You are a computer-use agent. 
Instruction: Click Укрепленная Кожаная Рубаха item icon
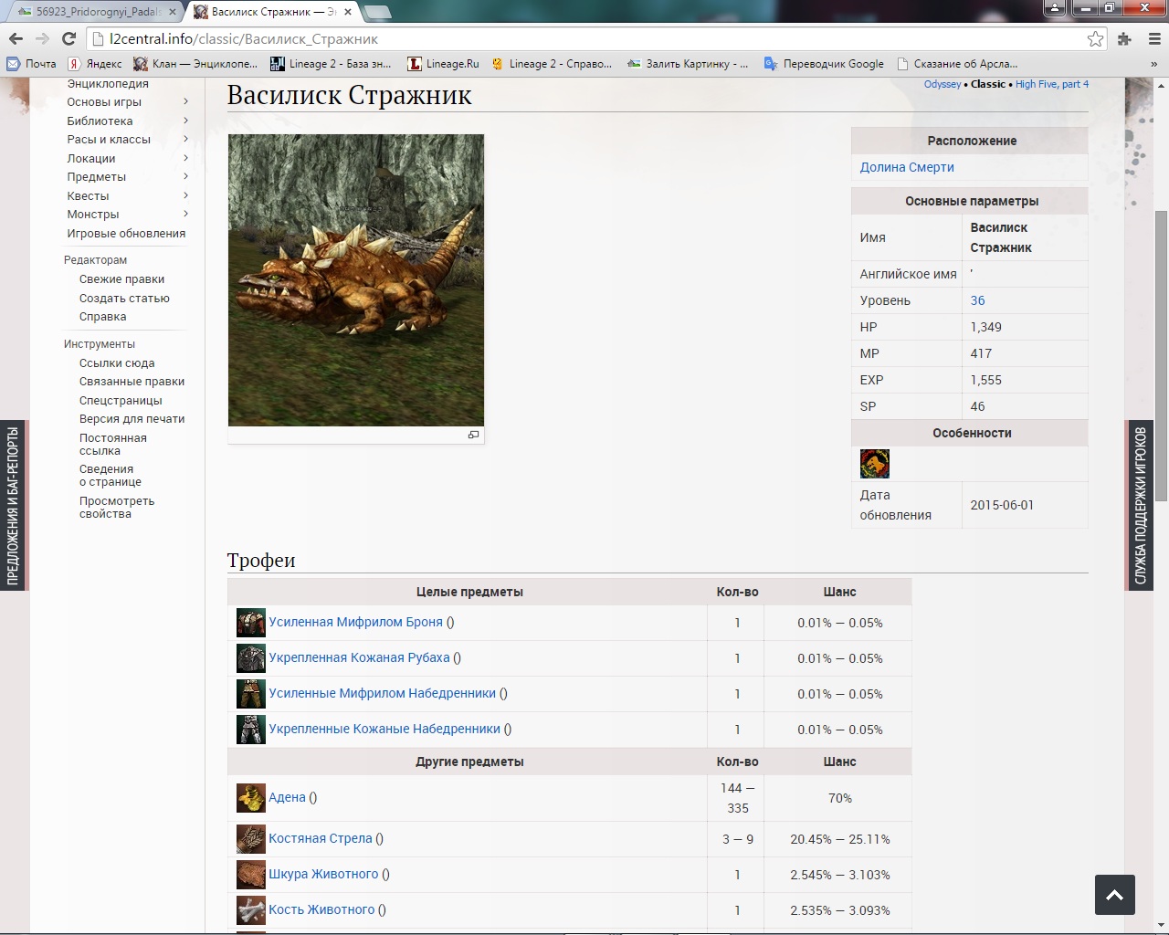(x=251, y=658)
